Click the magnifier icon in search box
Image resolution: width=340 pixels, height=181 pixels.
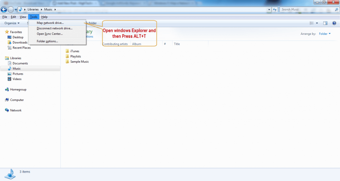tap(337, 10)
